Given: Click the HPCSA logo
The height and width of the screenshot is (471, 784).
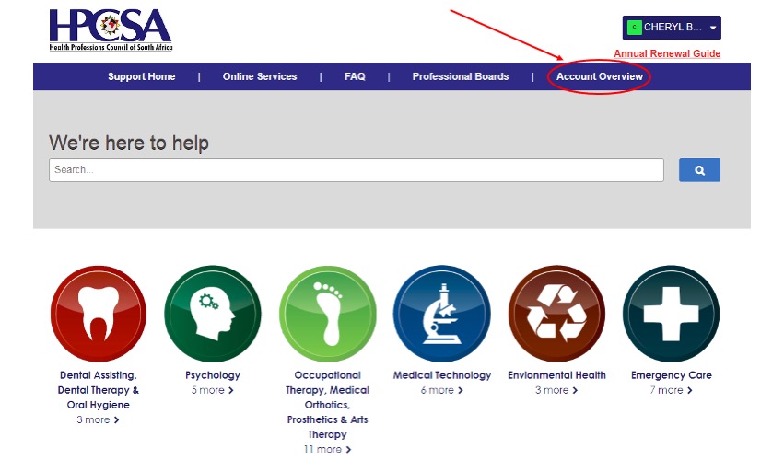Looking at the screenshot, I should coord(111,29).
